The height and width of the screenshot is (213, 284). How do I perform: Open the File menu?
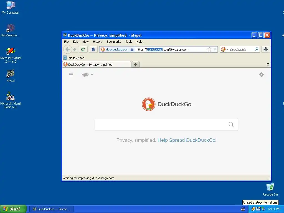click(x=66, y=42)
